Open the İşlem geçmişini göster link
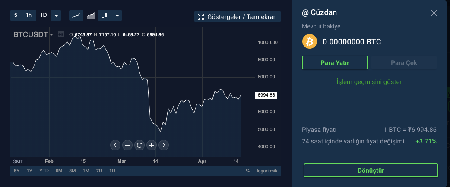450x187 pixels. (369, 82)
